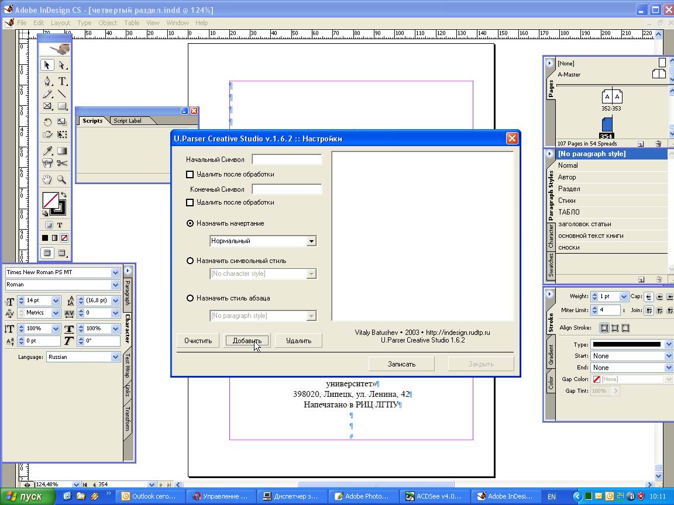Select the Free Transform tool
This screenshot has height=505, width=674.
[62, 134]
